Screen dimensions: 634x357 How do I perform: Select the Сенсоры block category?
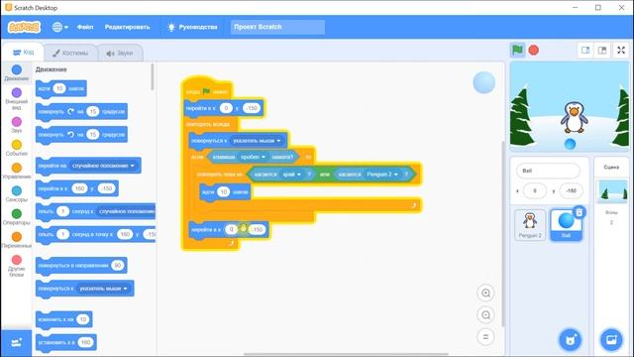(x=17, y=194)
